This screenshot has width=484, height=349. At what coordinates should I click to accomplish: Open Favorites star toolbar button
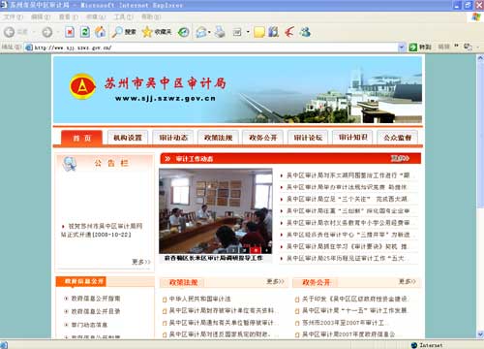click(x=157, y=32)
